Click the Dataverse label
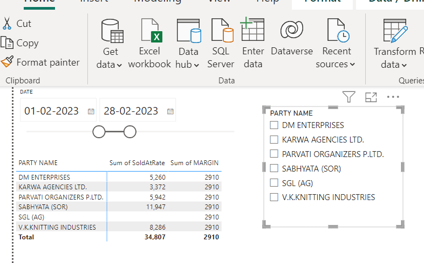This screenshot has height=263, width=424. tap(292, 51)
